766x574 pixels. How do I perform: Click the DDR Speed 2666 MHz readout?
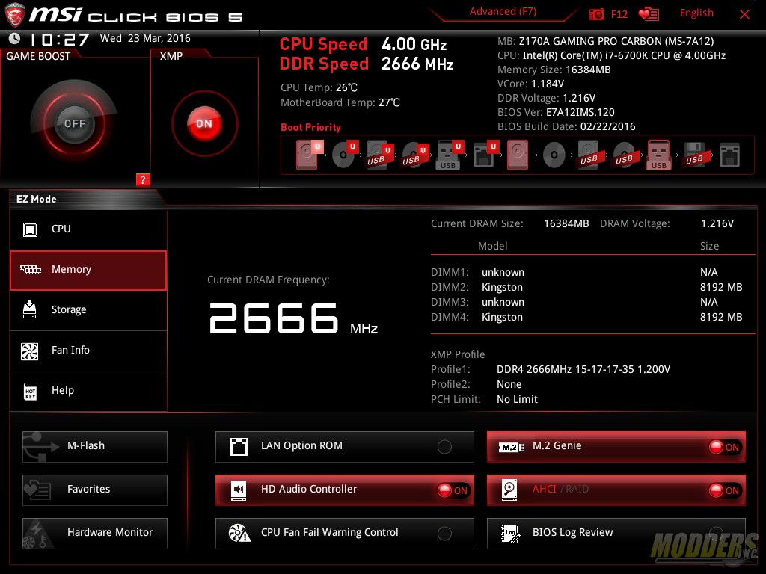pos(367,64)
